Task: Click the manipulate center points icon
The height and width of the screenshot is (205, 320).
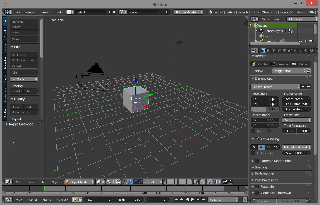Action: click(117, 182)
